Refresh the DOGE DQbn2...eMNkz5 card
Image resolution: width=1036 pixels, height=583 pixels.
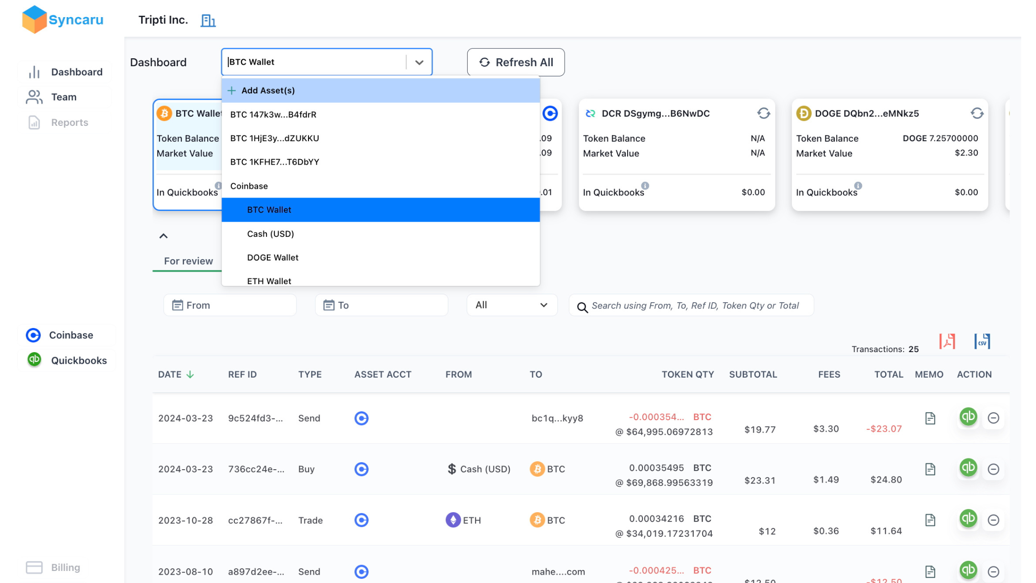pos(977,113)
